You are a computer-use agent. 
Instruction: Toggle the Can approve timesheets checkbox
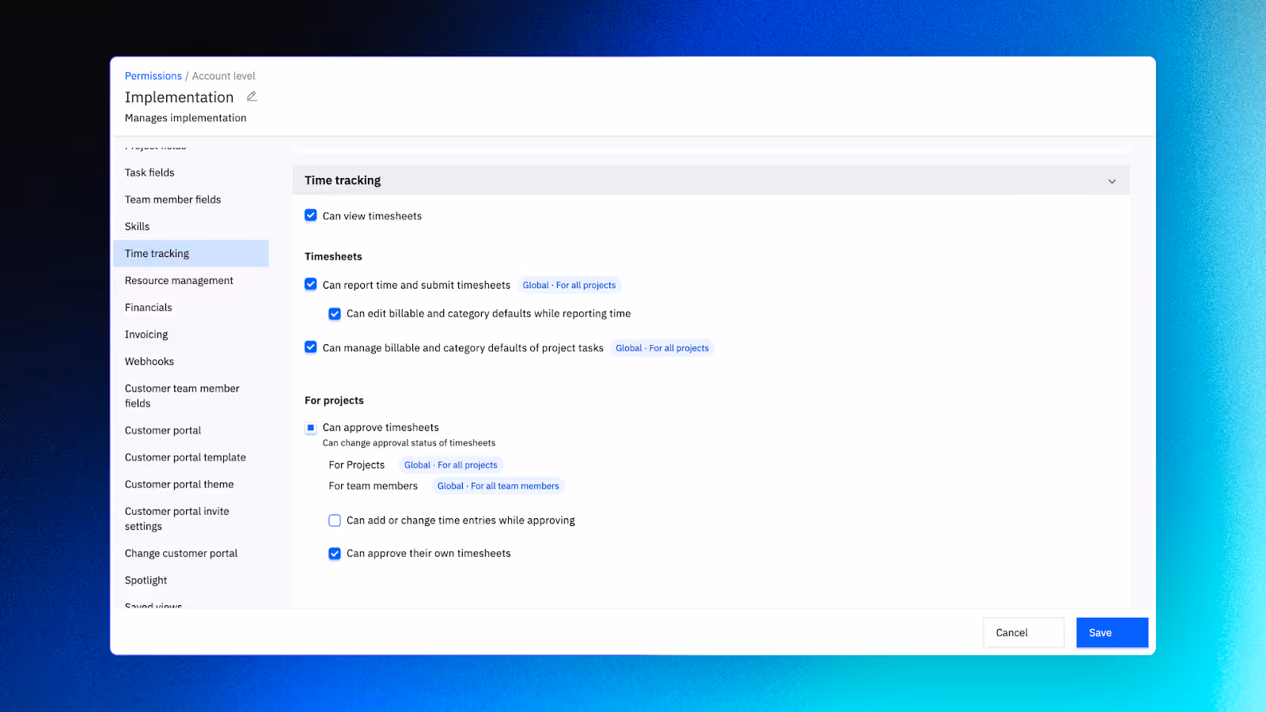click(x=311, y=428)
